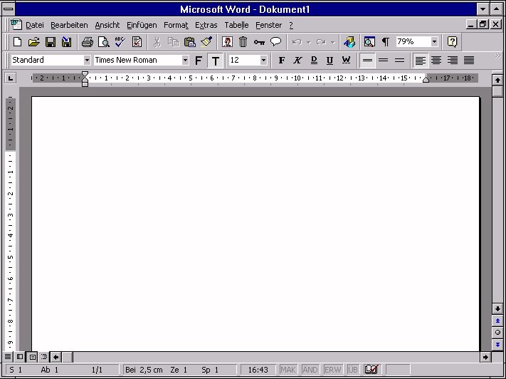Open the Tabelle menu
Screen dimensions: 506x379
(236, 25)
